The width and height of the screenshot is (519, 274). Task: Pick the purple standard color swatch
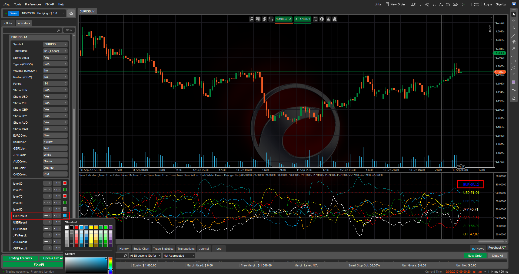111,227
